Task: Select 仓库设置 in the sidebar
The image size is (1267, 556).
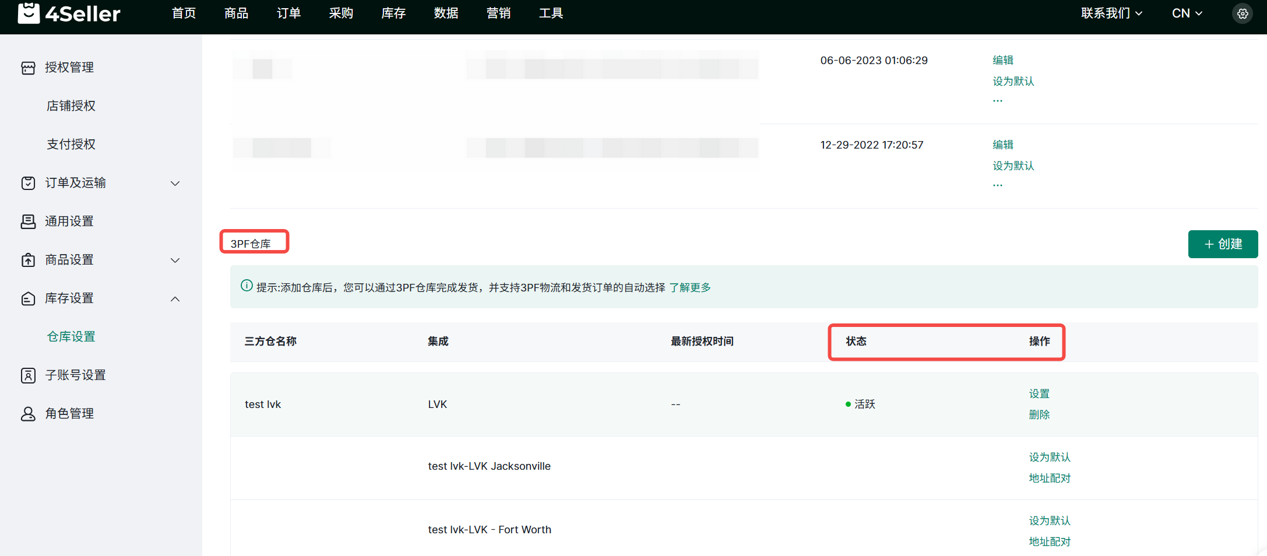Action: (x=71, y=337)
